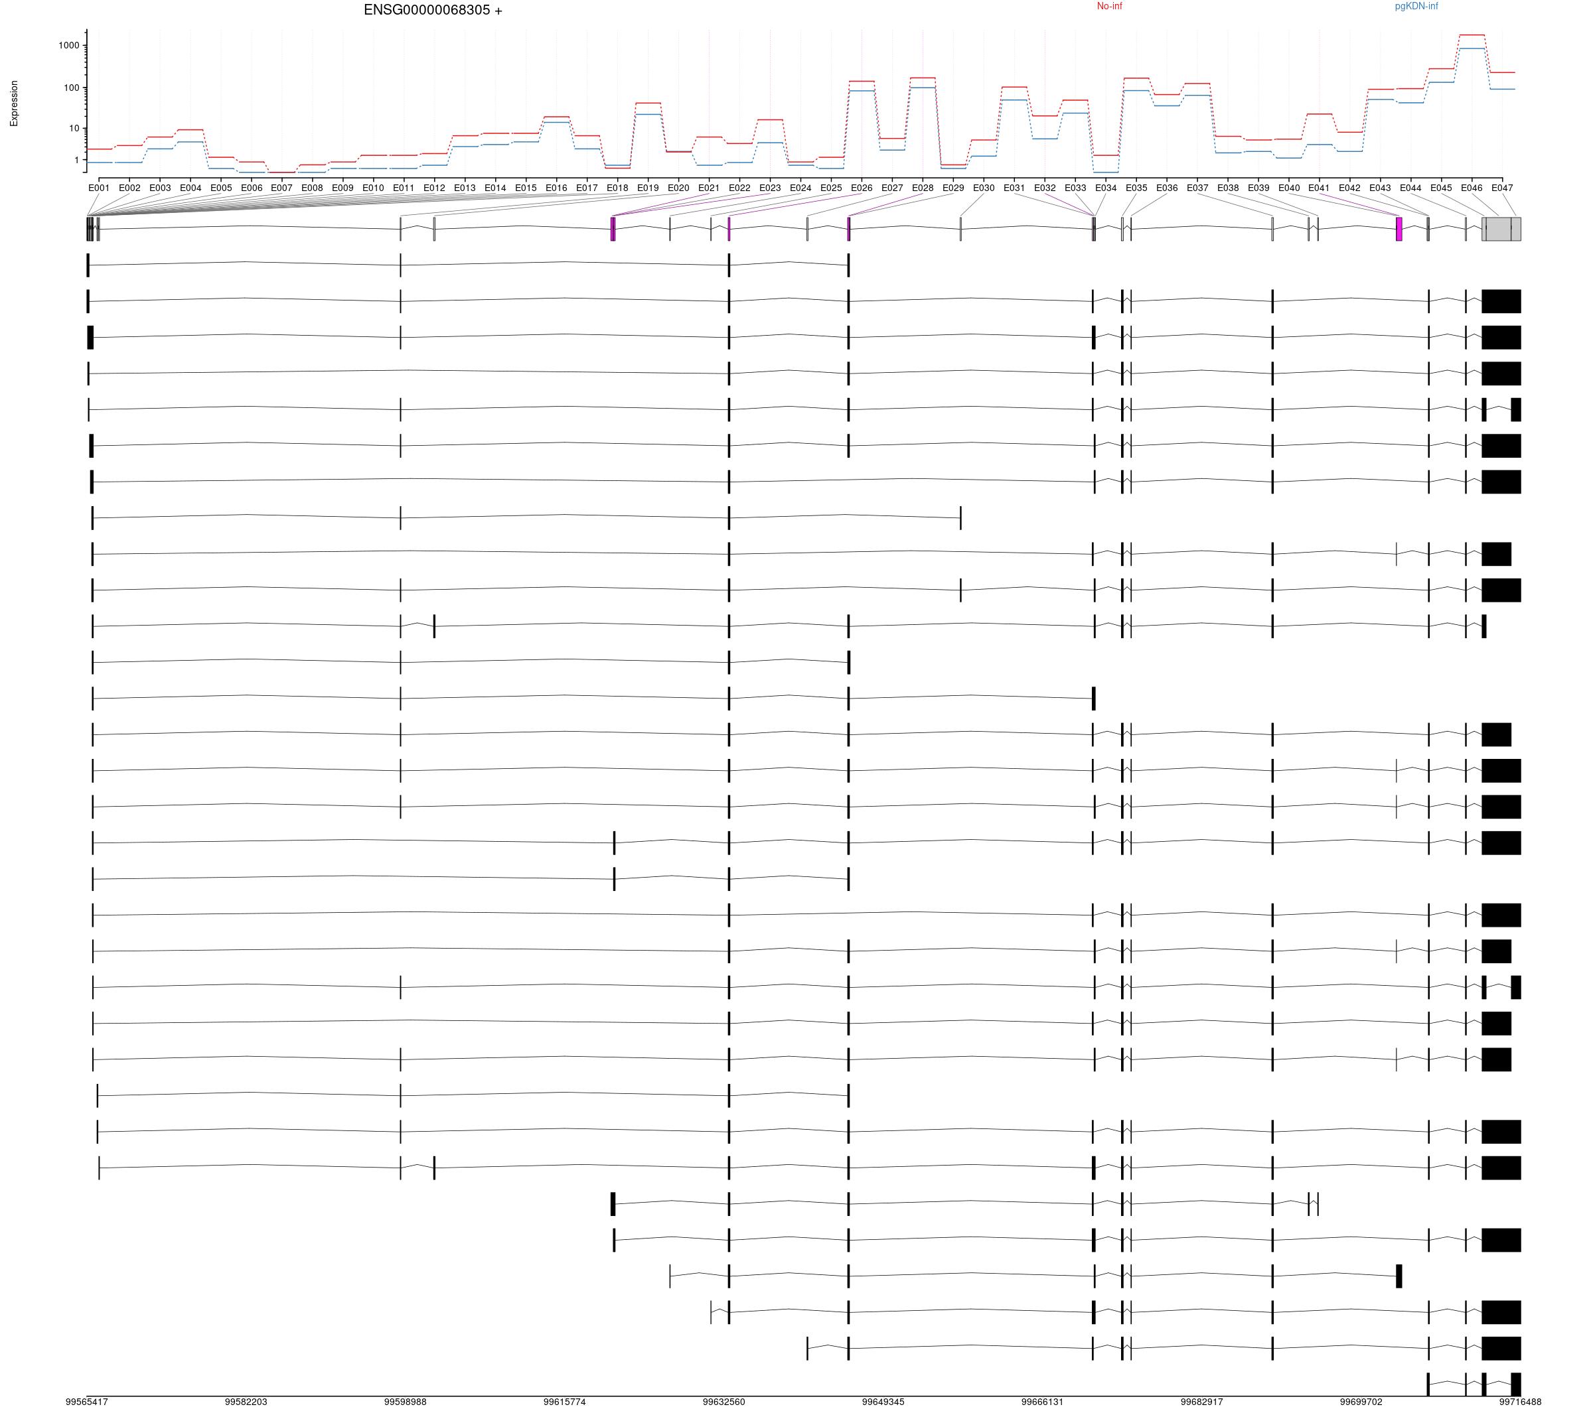This screenshot has width=1593, height=1413.
Task: Select exon label E033
Action: tap(1075, 188)
